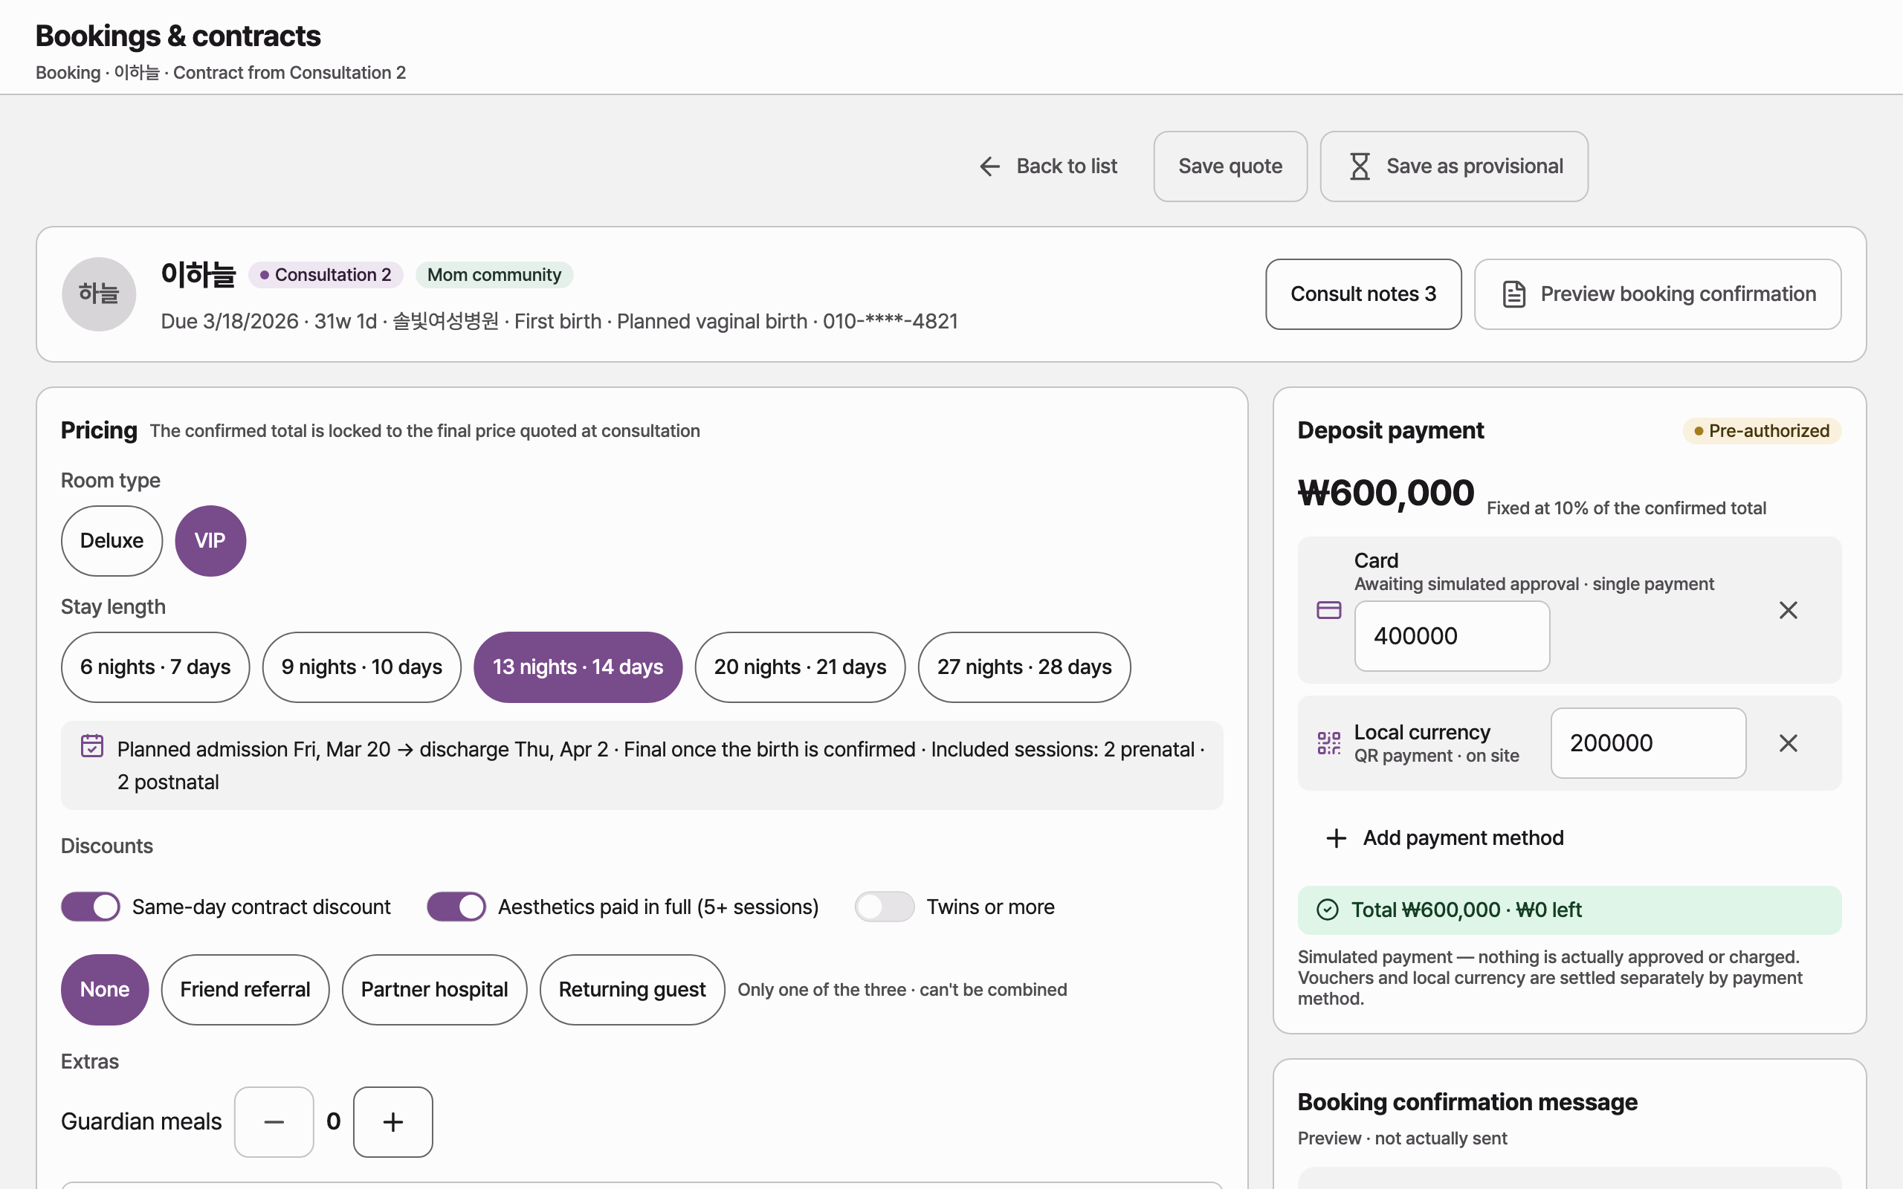Open Consult notes 3

tap(1363, 294)
